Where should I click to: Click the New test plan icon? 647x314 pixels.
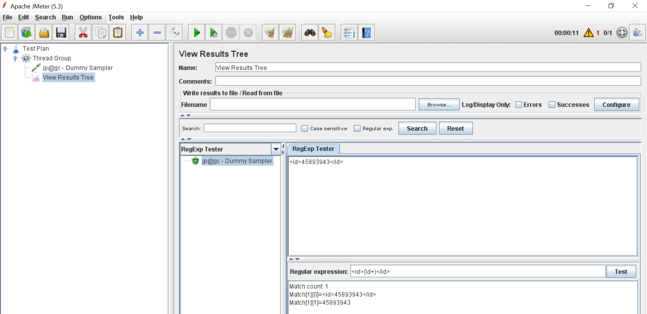(x=10, y=33)
